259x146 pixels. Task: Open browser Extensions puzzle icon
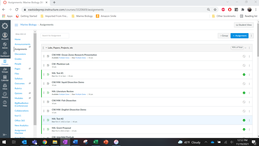[x=243, y=10]
